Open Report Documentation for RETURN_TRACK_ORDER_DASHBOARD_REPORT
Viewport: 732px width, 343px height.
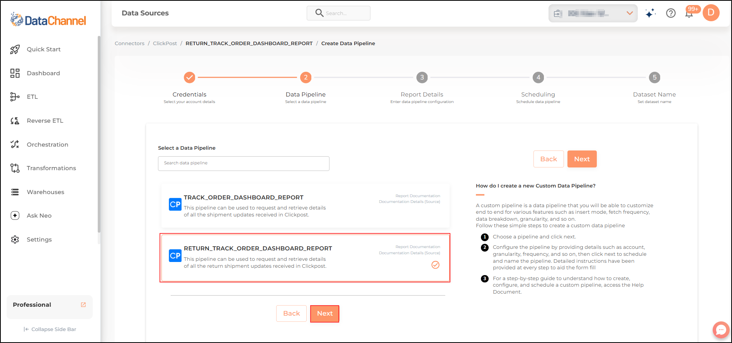pyautogui.click(x=418, y=247)
